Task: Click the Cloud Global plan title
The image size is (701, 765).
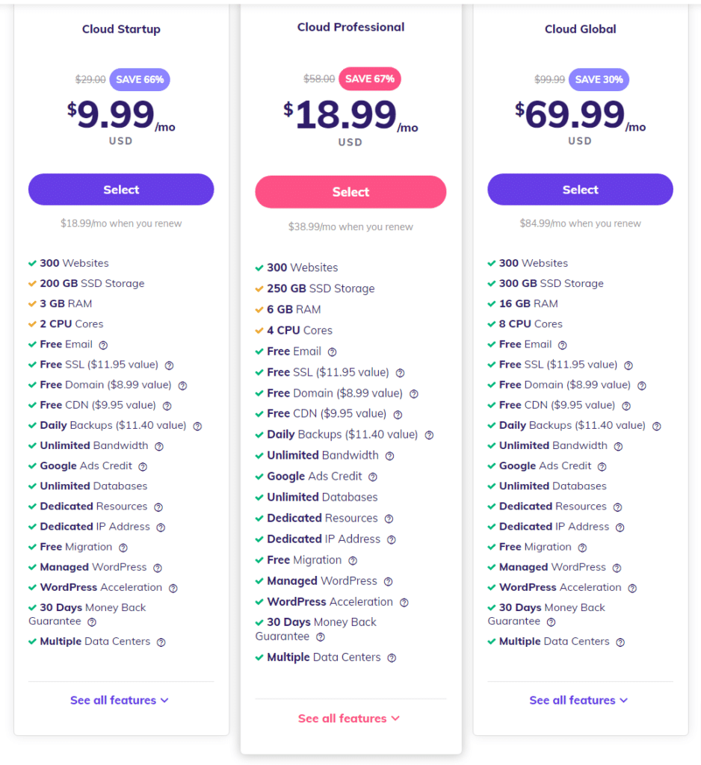Action: (x=580, y=29)
